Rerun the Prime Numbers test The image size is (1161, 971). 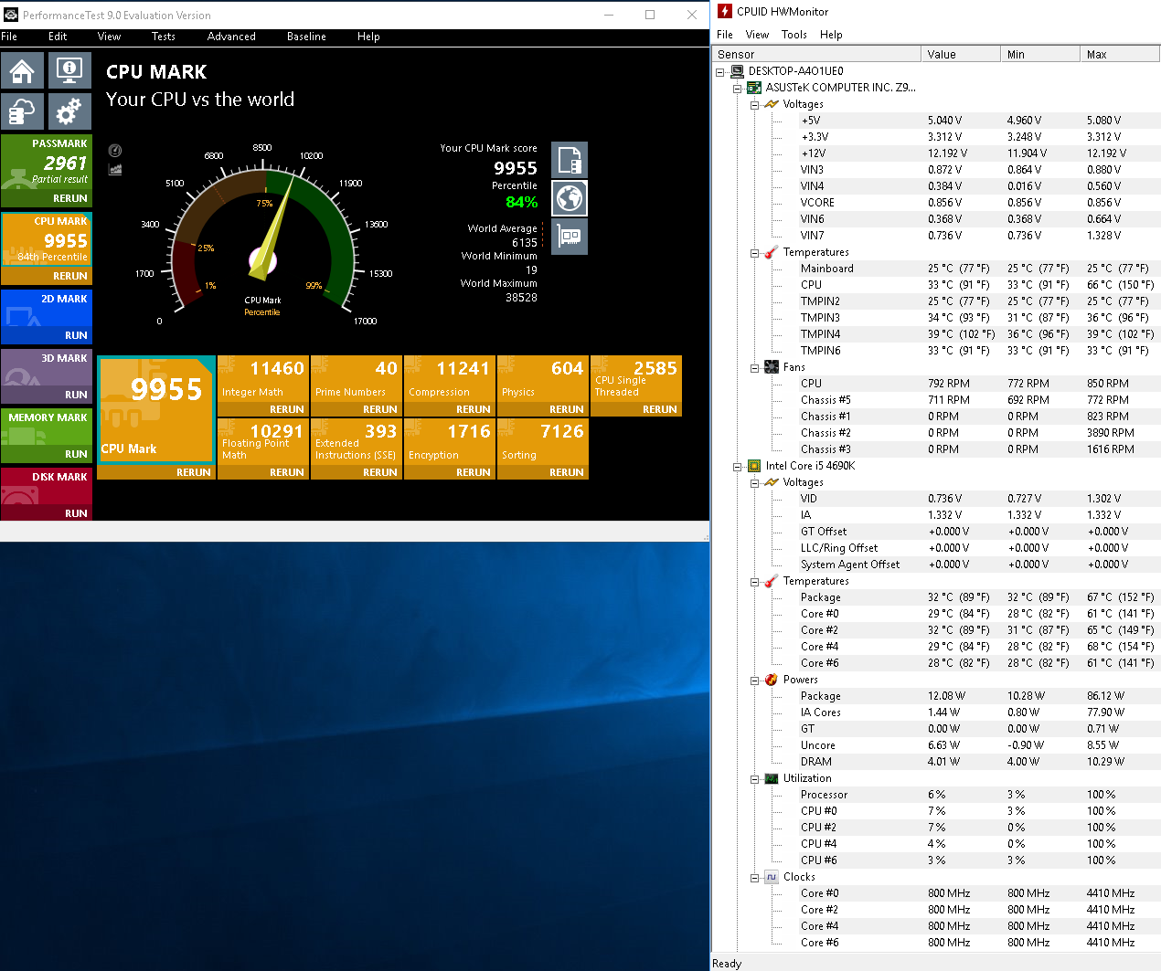tap(380, 409)
